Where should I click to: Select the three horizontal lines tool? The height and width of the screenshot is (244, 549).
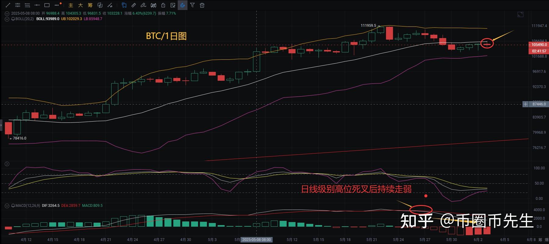point(27,5)
